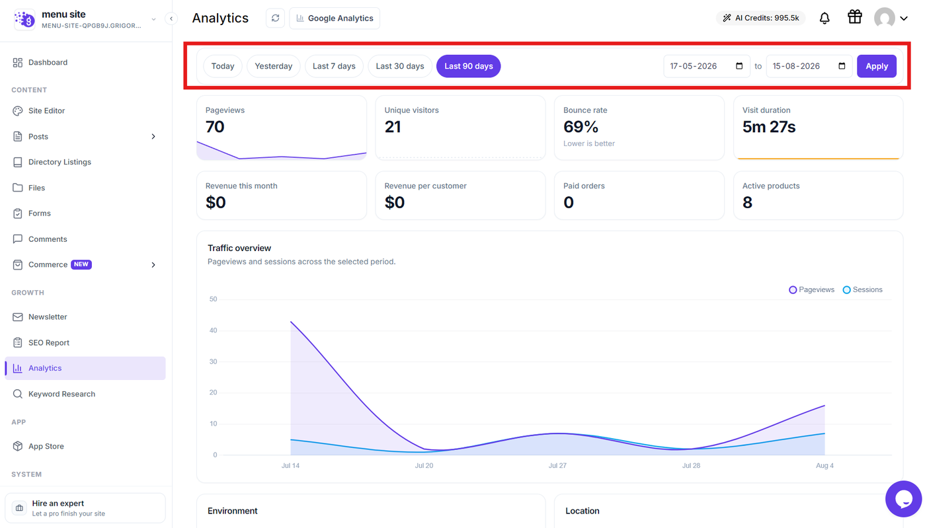Open the user account dropdown
The image size is (925, 528).
pos(891,19)
